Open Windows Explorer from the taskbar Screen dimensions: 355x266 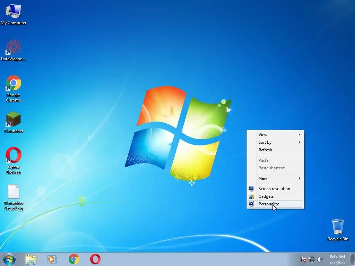coord(31,259)
